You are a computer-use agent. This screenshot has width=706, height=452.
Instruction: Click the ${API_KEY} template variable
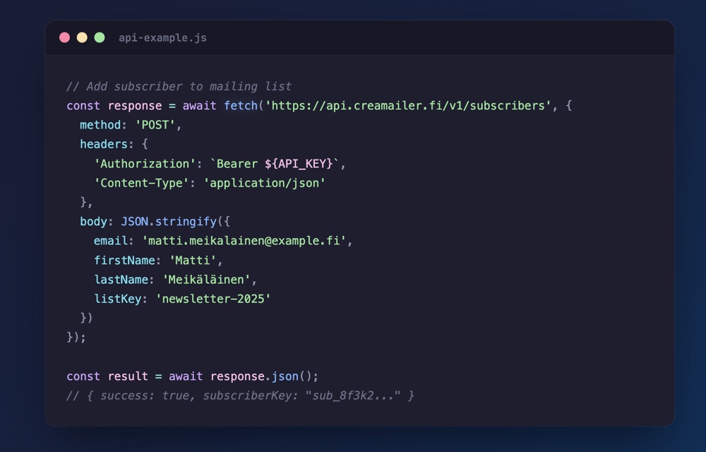click(x=298, y=164)
